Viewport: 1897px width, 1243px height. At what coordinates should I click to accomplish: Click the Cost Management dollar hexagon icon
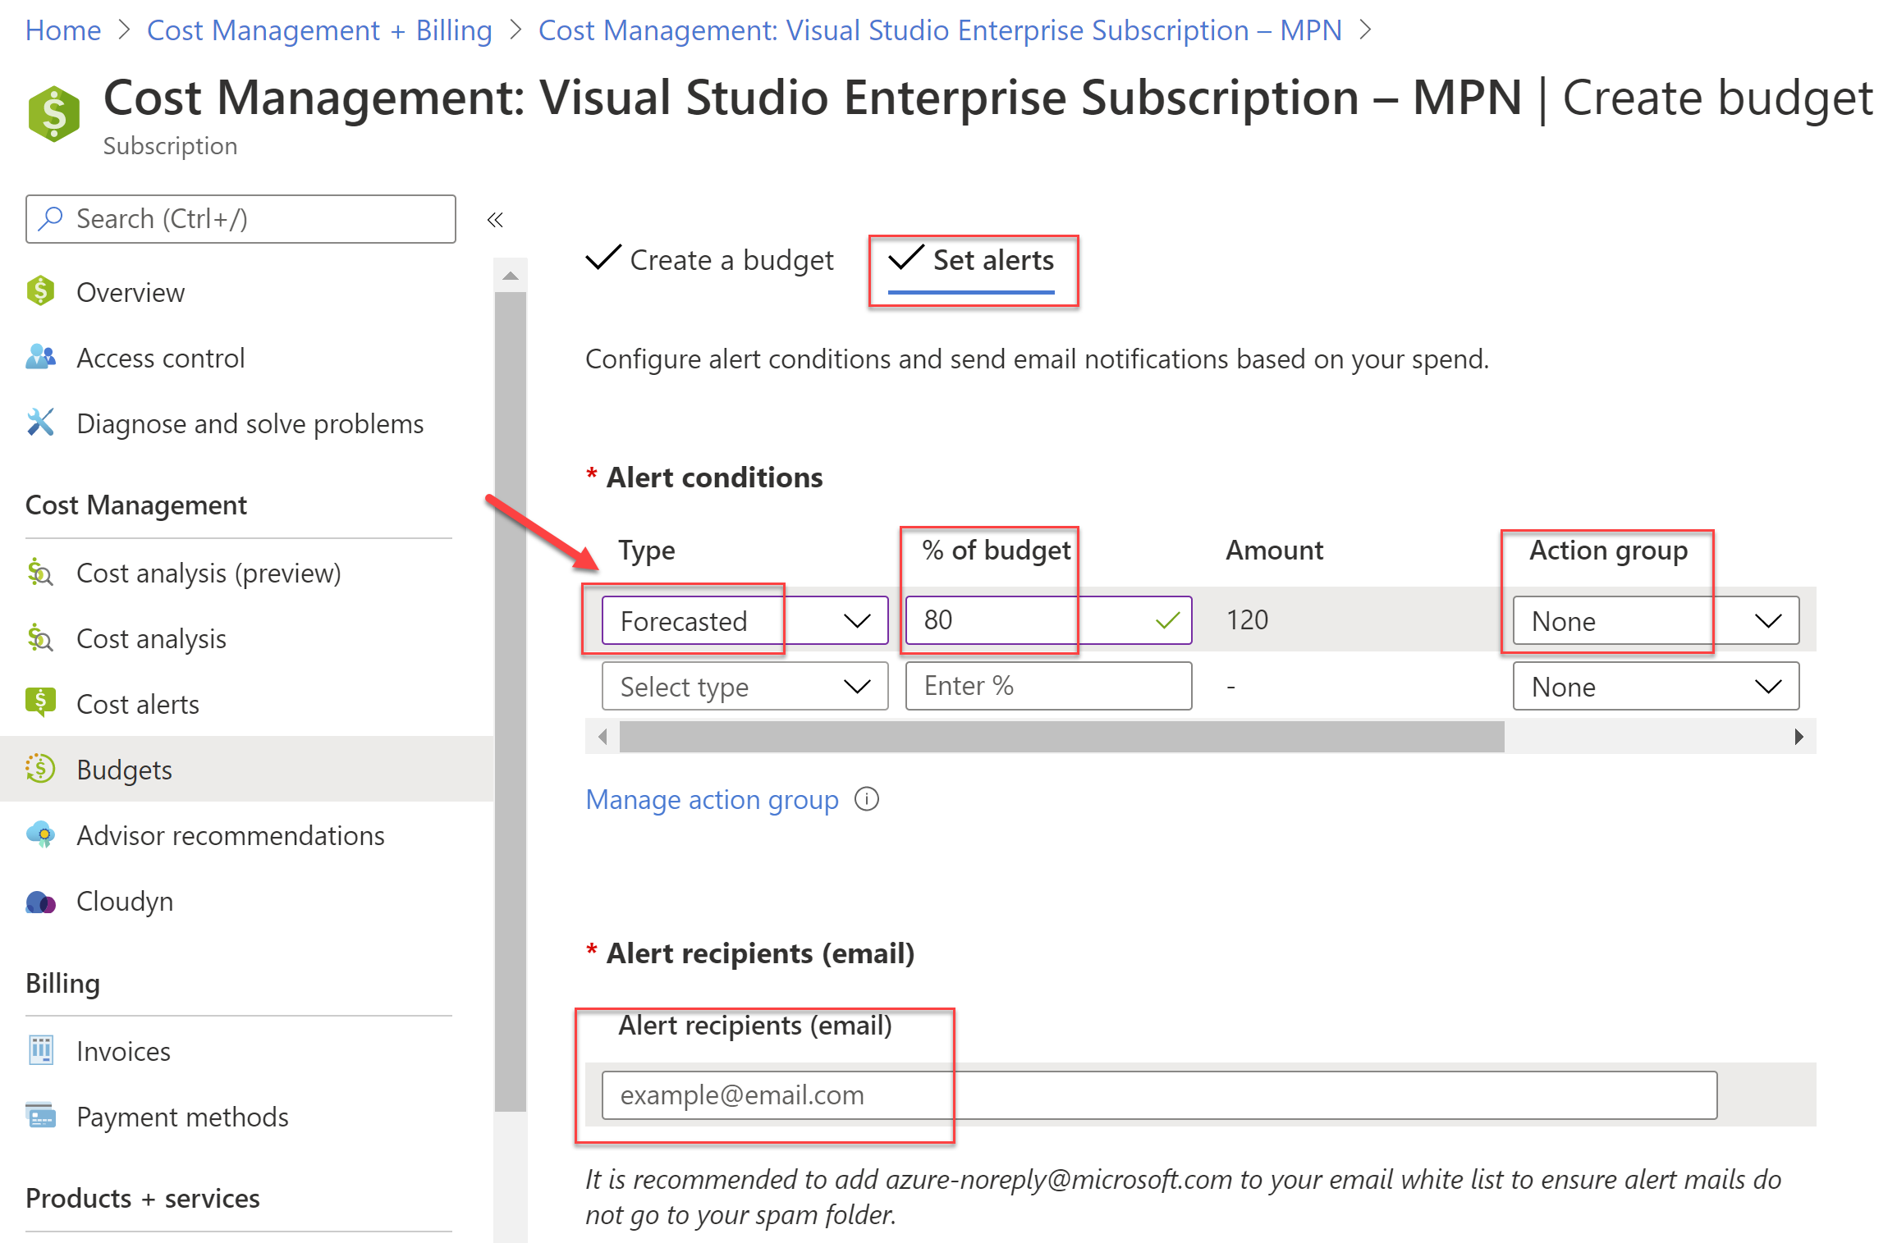pyautogui.click(x=53, y=114)
